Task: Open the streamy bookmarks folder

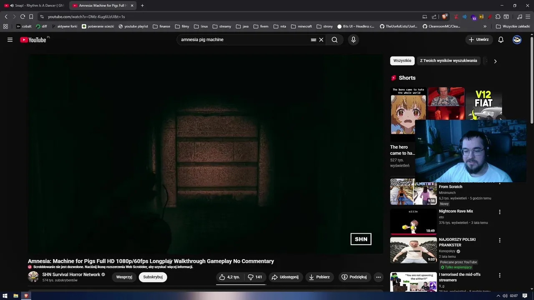Action: (222, 26)
